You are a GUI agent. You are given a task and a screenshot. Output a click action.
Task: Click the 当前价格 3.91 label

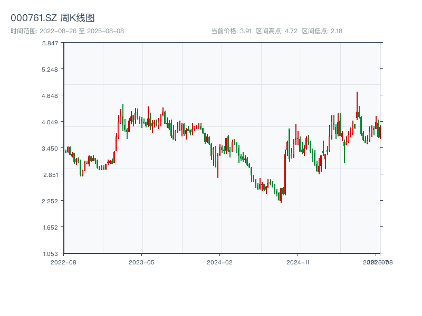[231, 31]
